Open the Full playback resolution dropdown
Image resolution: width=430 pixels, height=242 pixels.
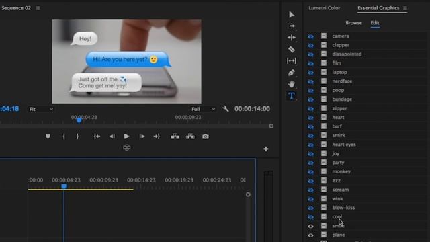point(203,109)
